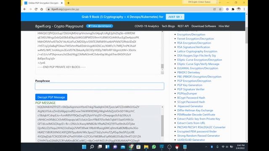Image resolution: width=269 pixels, height=151 pixels.
Task: Open Hire Me! menu item
Action: coord(224,26)
